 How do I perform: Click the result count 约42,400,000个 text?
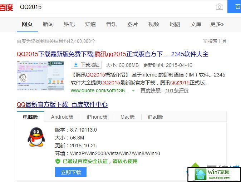[x=79, y=41]
